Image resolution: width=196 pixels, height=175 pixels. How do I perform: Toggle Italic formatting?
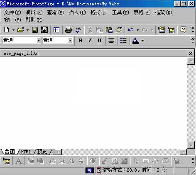click(x=90, y=41)
